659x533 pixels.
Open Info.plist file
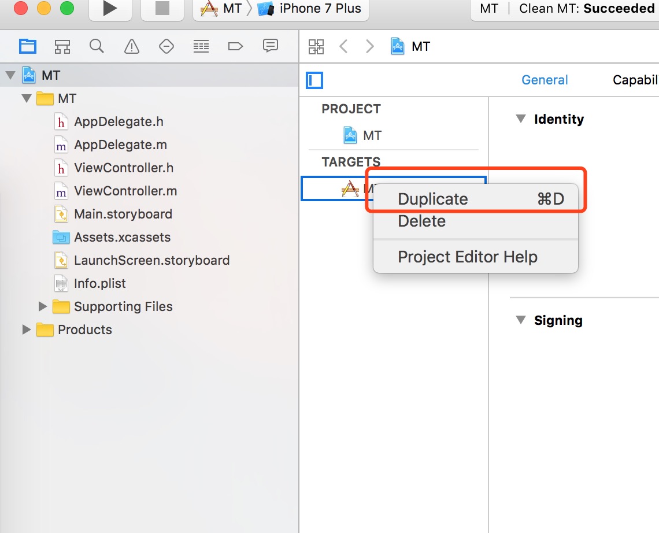pos(100,284)
